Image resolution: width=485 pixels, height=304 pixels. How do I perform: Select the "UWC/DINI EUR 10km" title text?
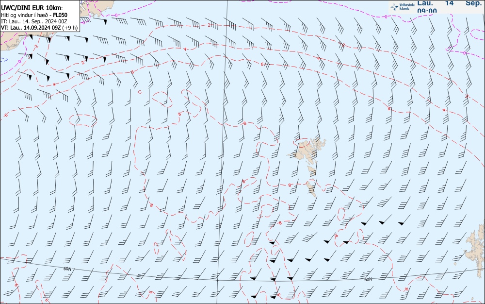coord(32,8)
